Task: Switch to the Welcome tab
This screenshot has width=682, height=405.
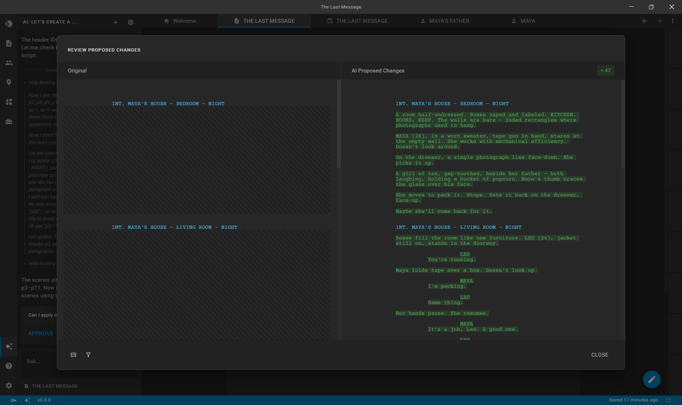Action: point(180,21)
